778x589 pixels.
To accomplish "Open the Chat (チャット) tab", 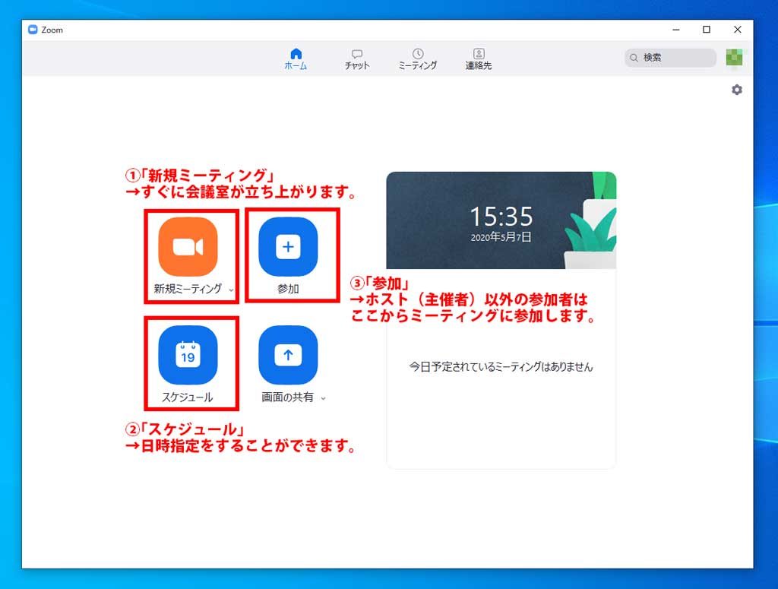I will coord(356,59).
